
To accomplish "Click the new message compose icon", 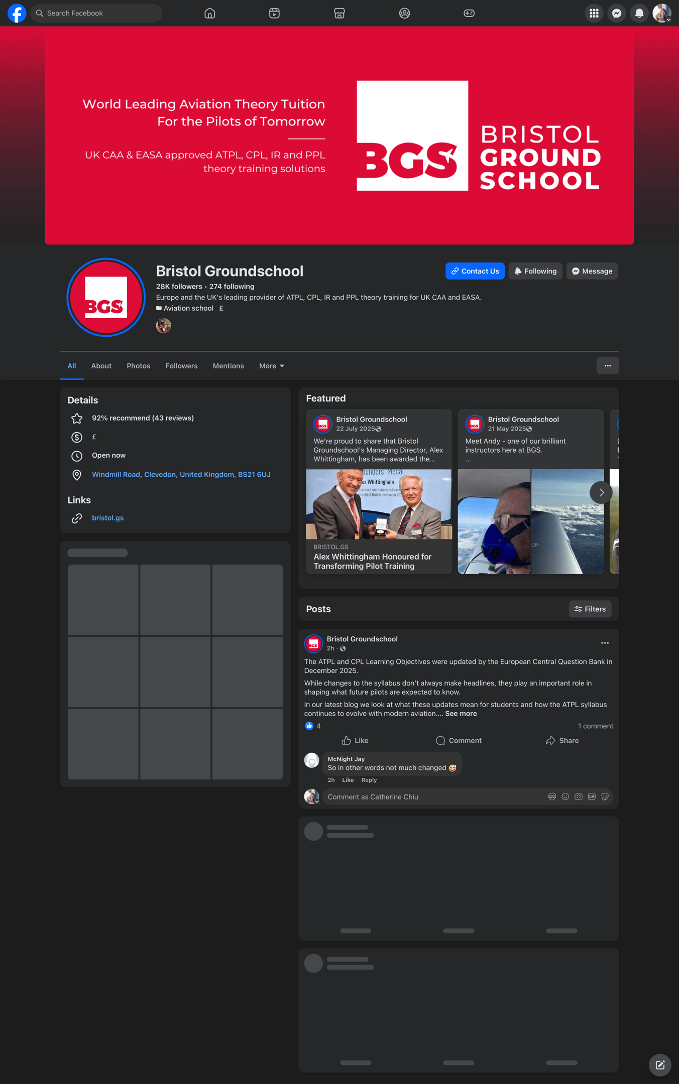I will coord(660,1065).
